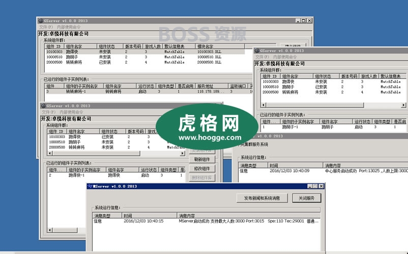Select row 20008500 转转麻将 in lower-left GServer window

116,147
